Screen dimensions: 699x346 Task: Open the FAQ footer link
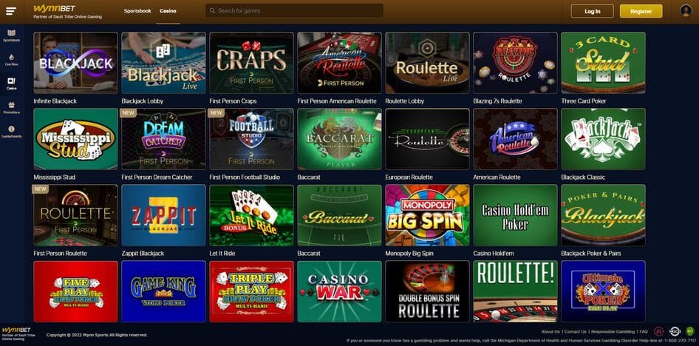[x=644, y=332]
